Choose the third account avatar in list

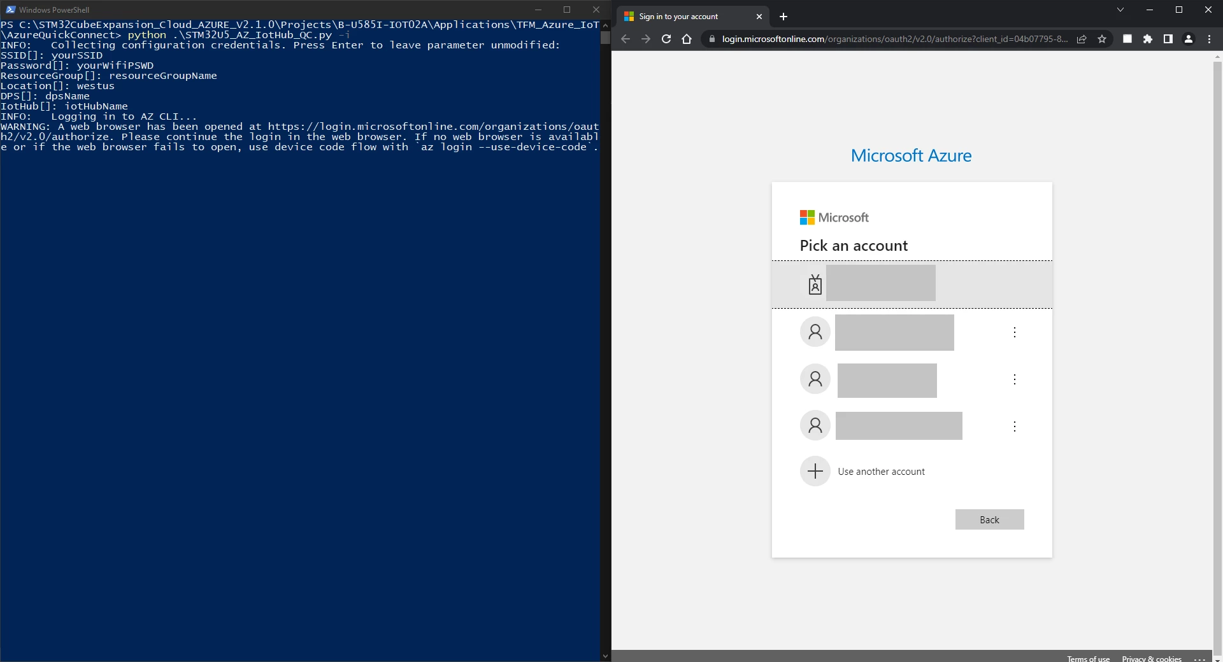(x=815, y=379)
